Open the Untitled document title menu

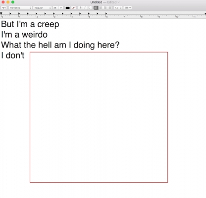(96, 2)
